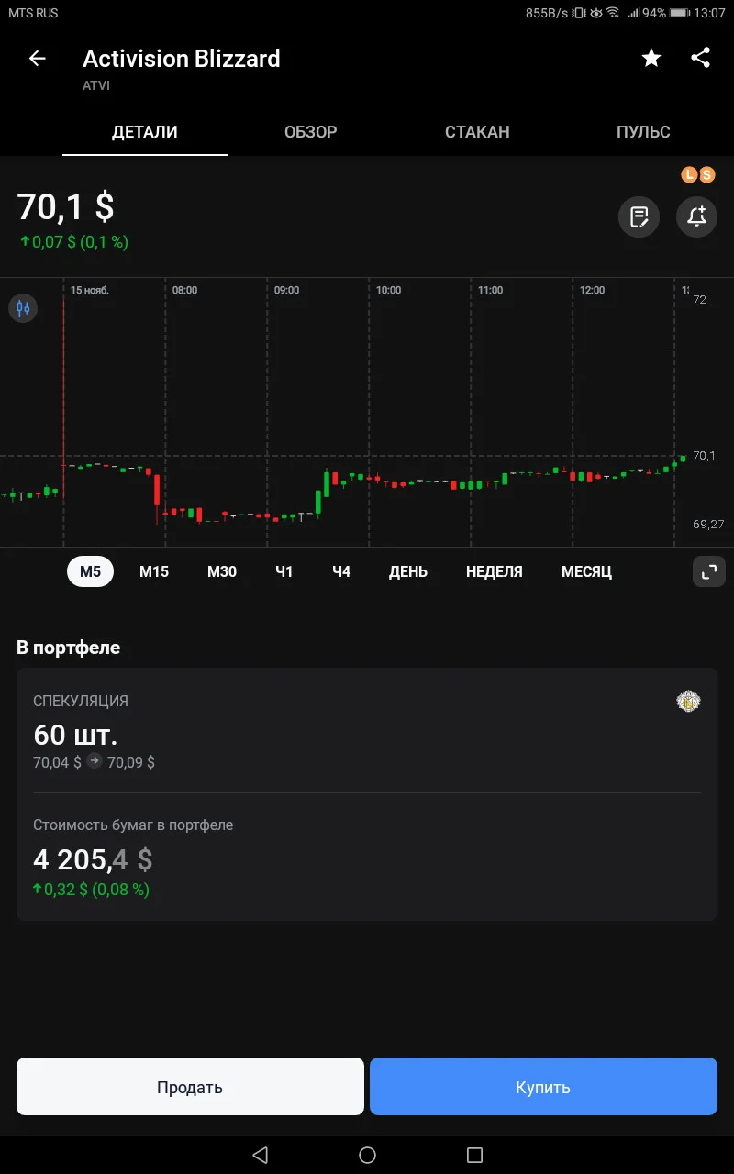This screenshot has width=734, height=1174.
Task: Switch to the ОБЗОР tab
Action: click(311, 132)
